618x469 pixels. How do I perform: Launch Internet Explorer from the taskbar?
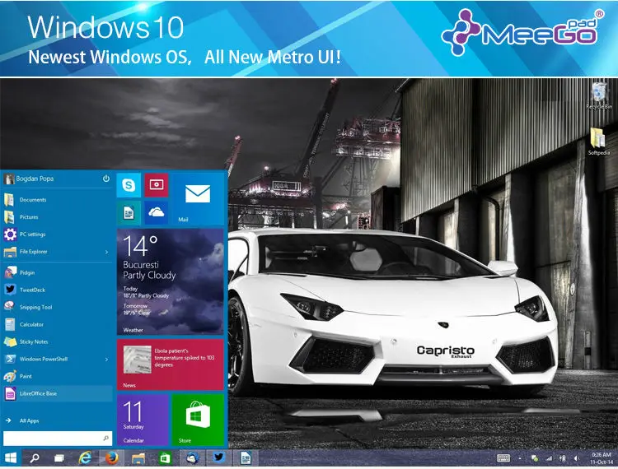tap(85, 458)
